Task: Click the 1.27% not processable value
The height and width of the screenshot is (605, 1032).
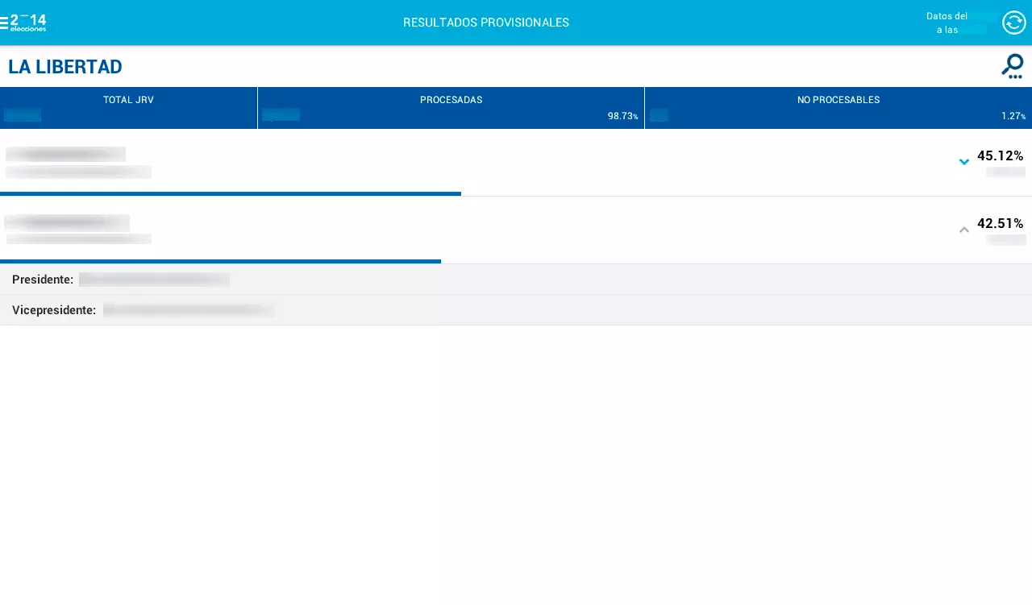Action: click(1013, 116)
